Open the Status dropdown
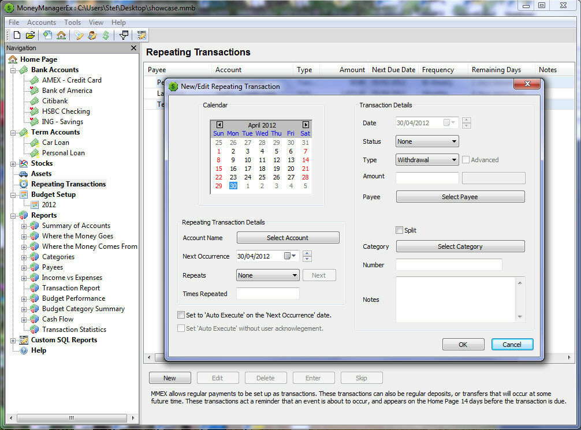The image size is (581, 430). point(427,141)
